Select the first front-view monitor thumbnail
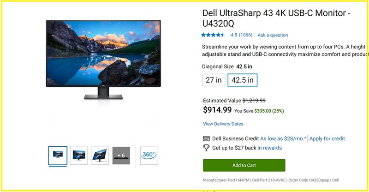This screenshot has height=192, width=369. 58,156
